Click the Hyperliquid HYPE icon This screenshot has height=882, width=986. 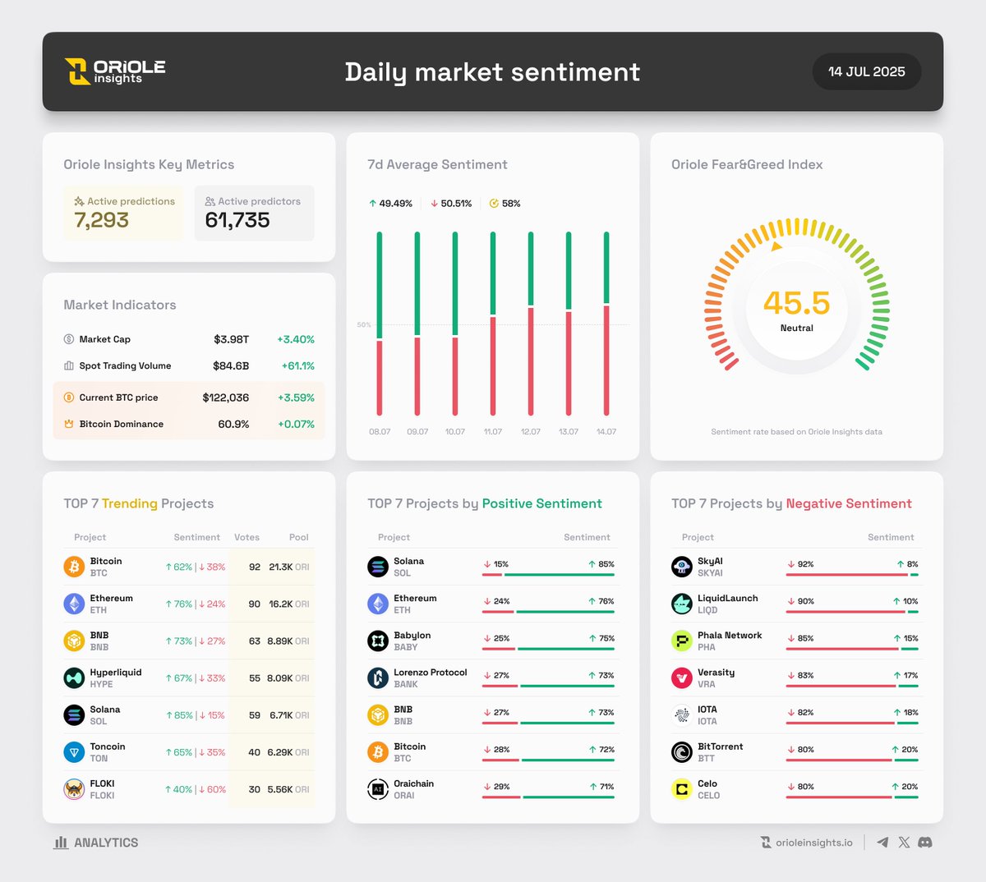(x=74, y=678)
